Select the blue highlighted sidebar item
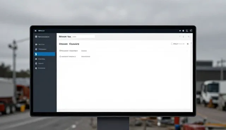Screen dimensions: 226x130 pyautogui.click(x=45, y=54)
